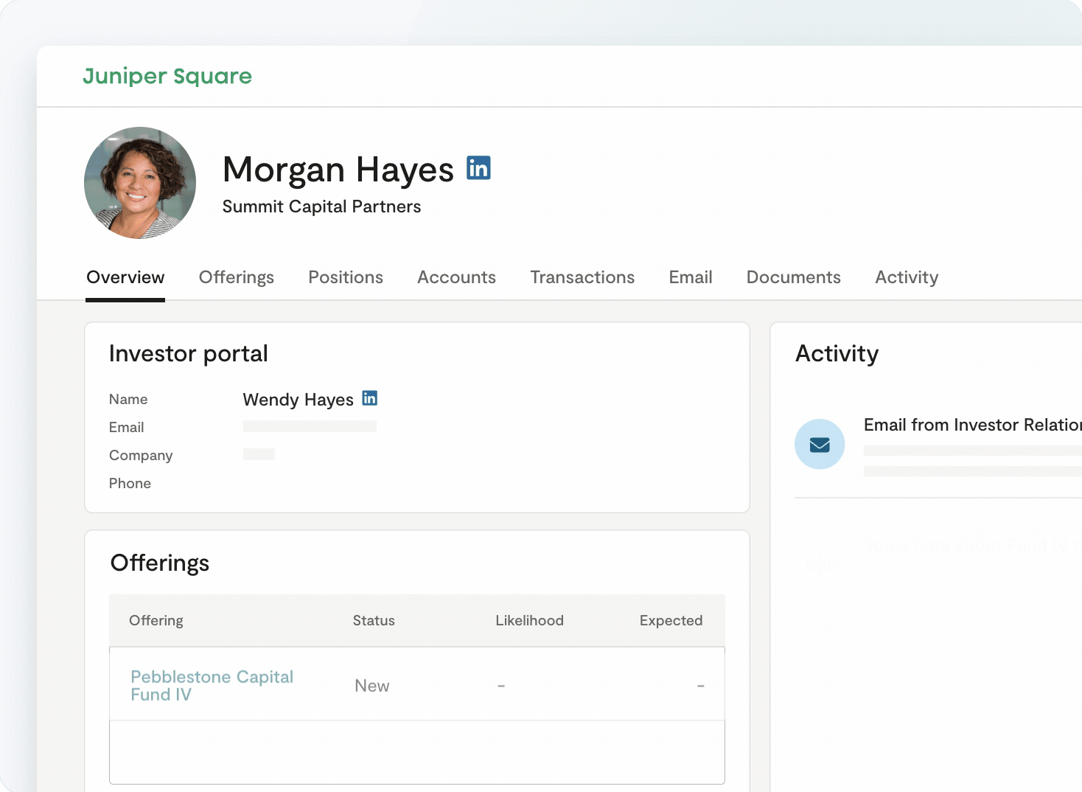Screen dimensions: 1082x792
Task: Click the Phone field label
Action: (130, 484)
